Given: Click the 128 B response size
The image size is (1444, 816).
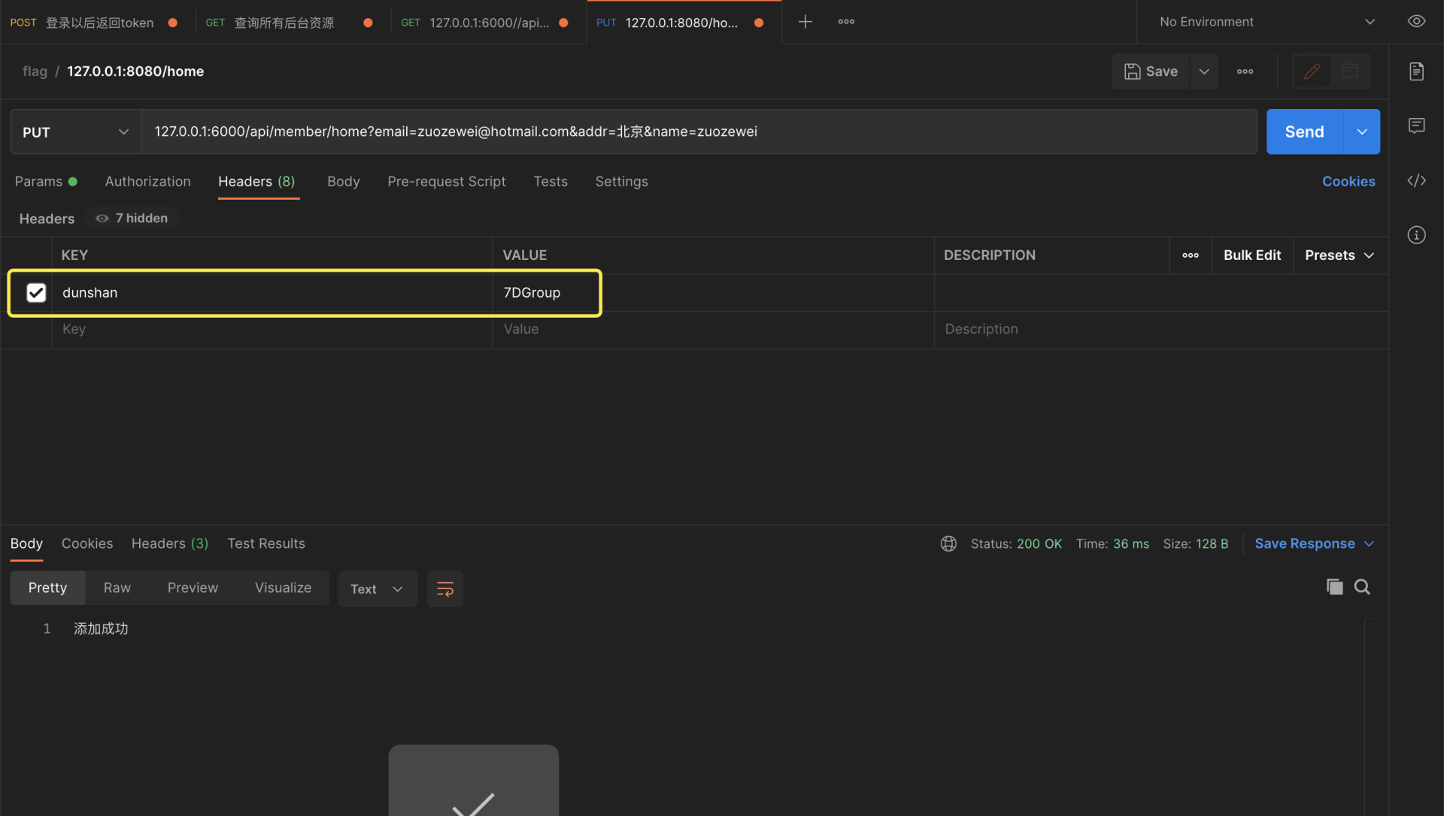Looking at the screenshot, I should [x=1212, y=543].
